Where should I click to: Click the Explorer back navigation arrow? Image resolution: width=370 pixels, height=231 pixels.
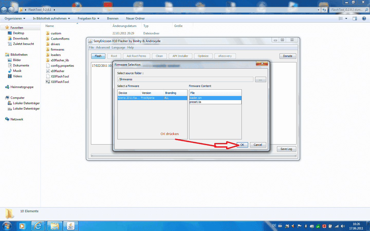click(x=4, y=10)
